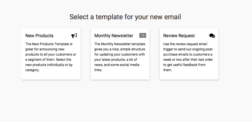Click the megaphone icon on New Products card
The height and width of the screenshot is (122, 252).
coord(74,36)
